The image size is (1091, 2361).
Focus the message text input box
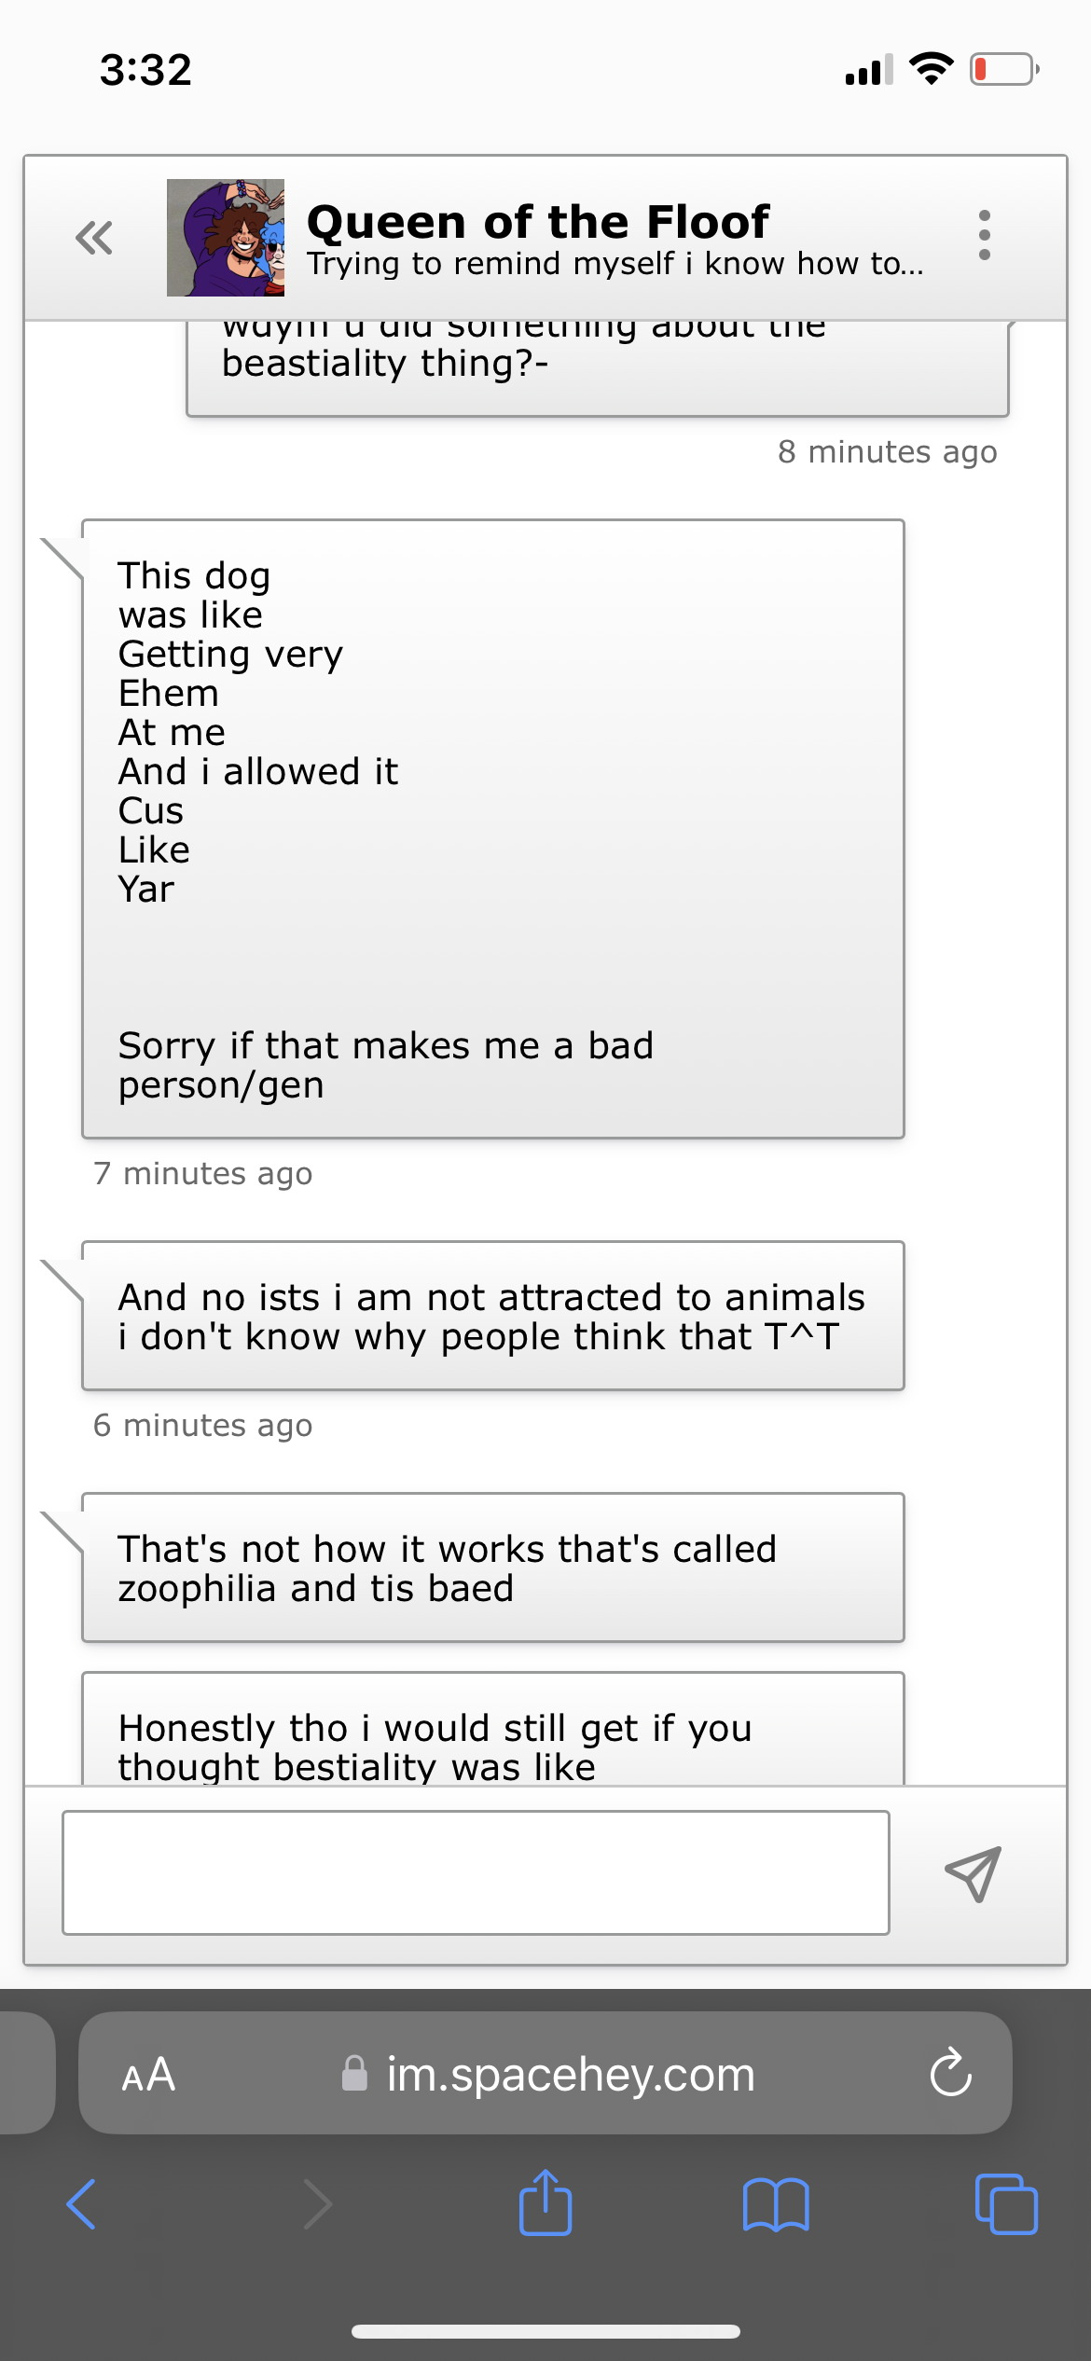476,1872
